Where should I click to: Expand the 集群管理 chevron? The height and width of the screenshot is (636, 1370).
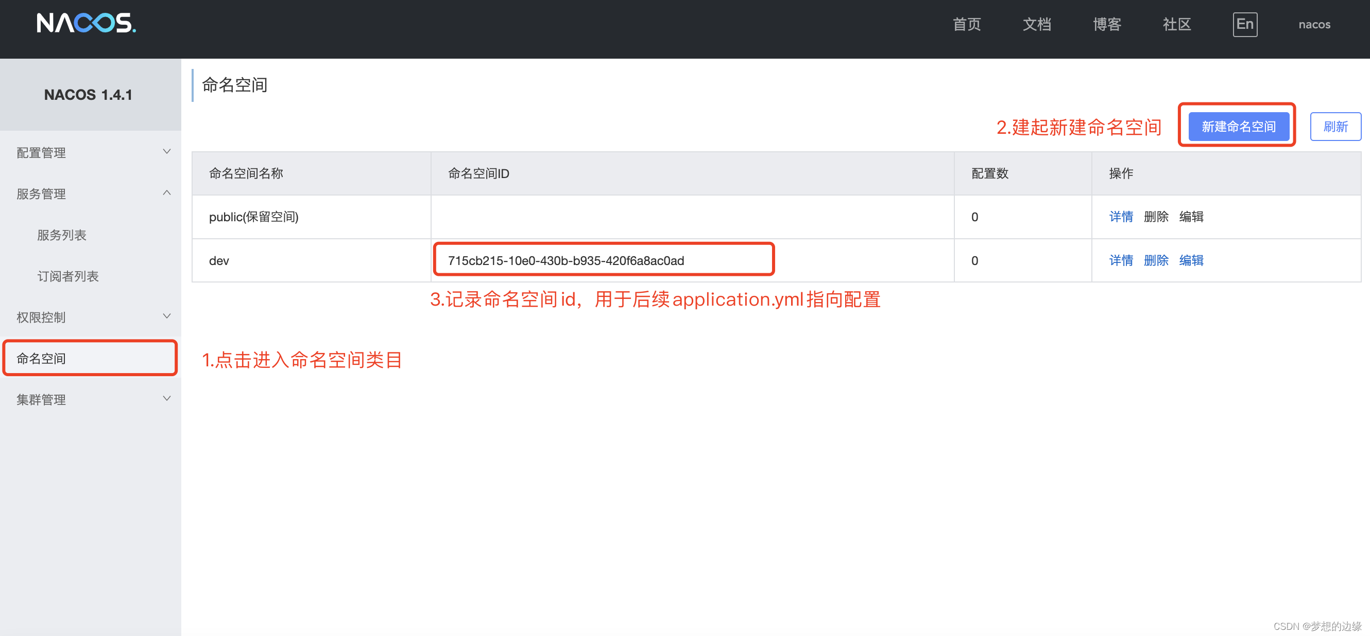pyautogui.click(x=166, y=399)
